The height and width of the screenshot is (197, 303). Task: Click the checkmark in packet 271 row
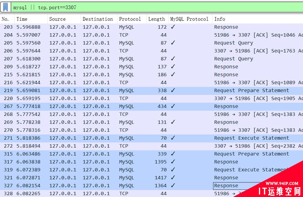click(173, 138)
